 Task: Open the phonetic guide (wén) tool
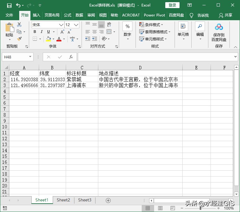(x=72, y=39)
